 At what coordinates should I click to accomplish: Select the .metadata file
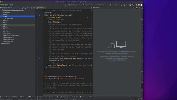coord(7,33)
